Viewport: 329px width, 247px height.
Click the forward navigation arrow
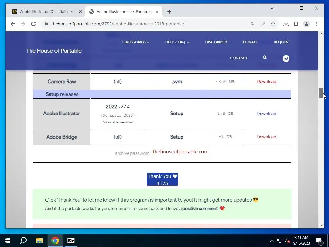[23, 24]
